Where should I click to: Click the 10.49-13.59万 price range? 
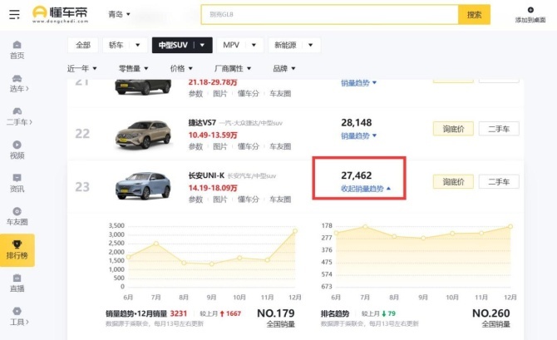coord(213,135)
